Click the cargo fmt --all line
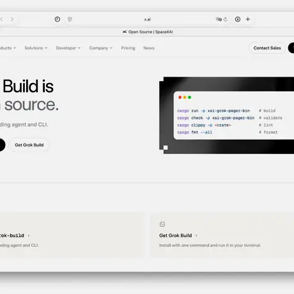 194,132
